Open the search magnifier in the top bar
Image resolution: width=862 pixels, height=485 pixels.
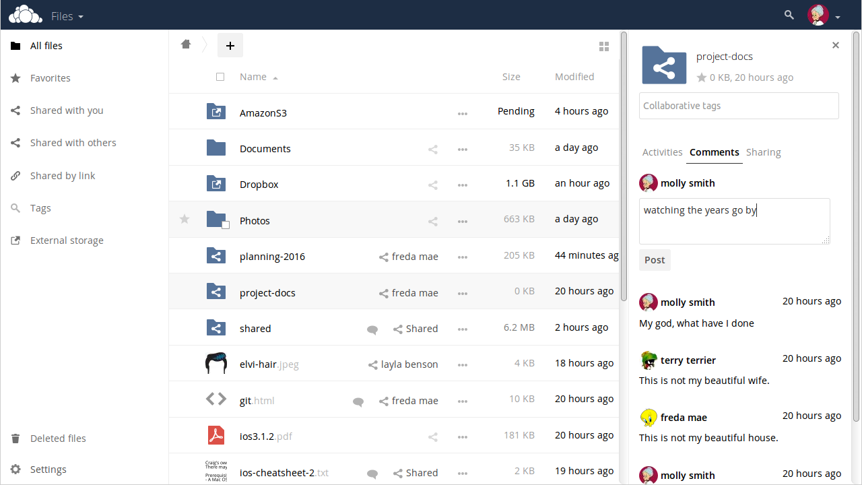[x=788, y=14]
